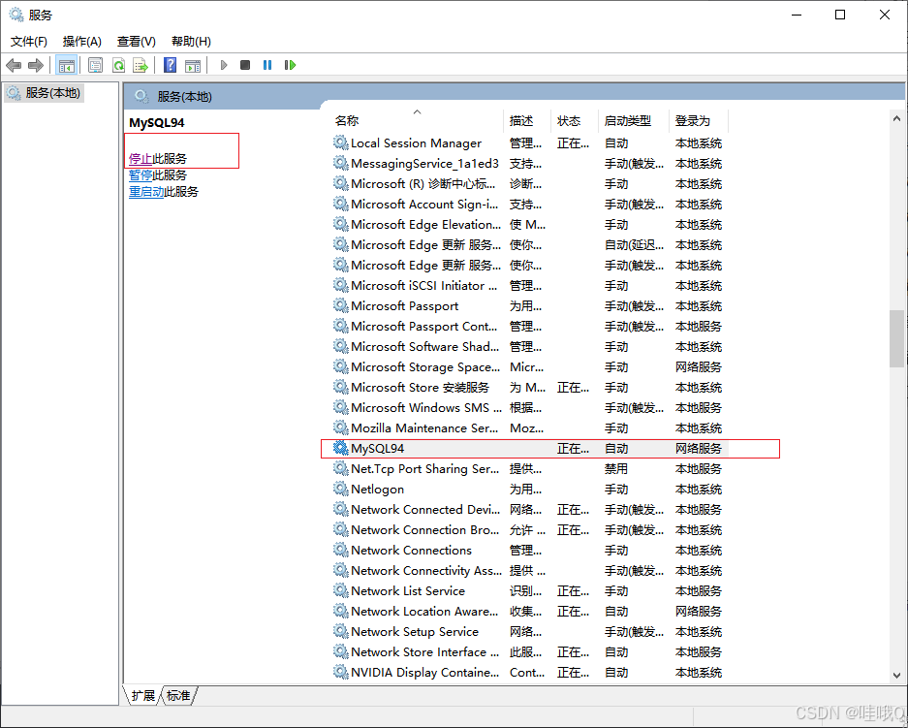908x728 pixels.
Task: Click the gear icon for Microsoft Storage Spaces
Action: pos(340,366)
